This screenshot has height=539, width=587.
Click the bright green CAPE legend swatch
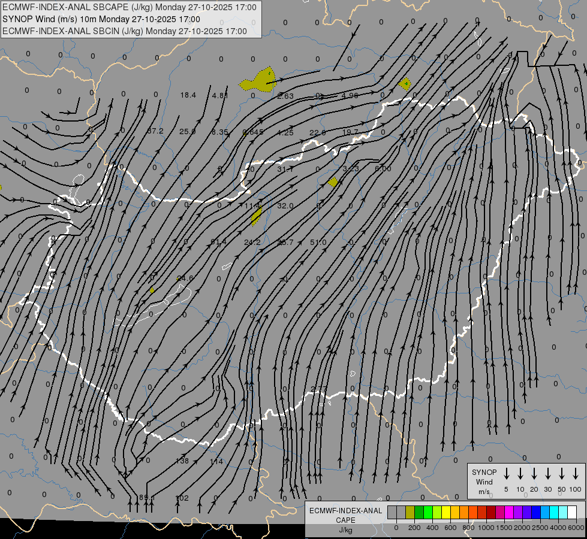(428, 513)
